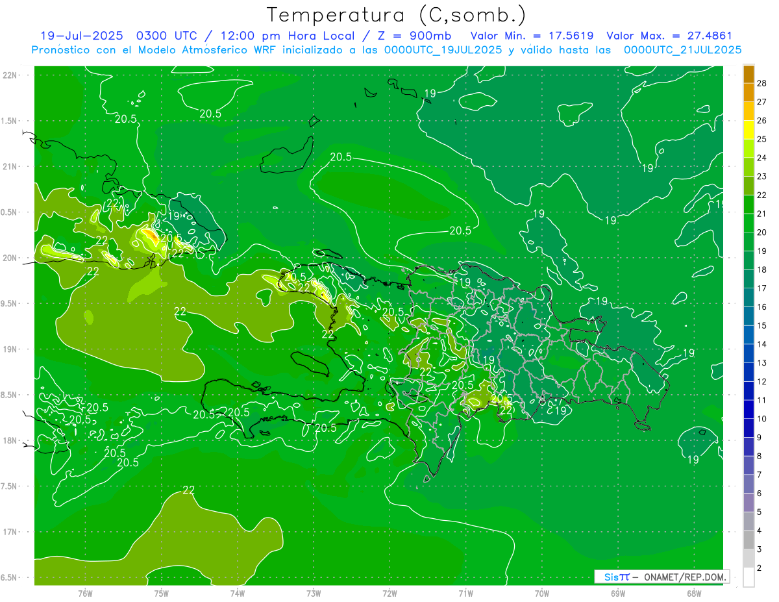
Task: Click the "22N" latitude axis label
Action: tap(10, 75)
